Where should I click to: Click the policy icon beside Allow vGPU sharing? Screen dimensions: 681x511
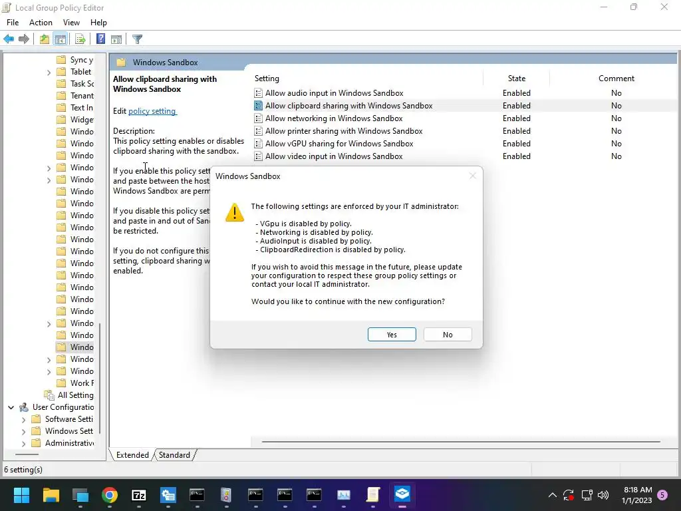tap(259, 144)
